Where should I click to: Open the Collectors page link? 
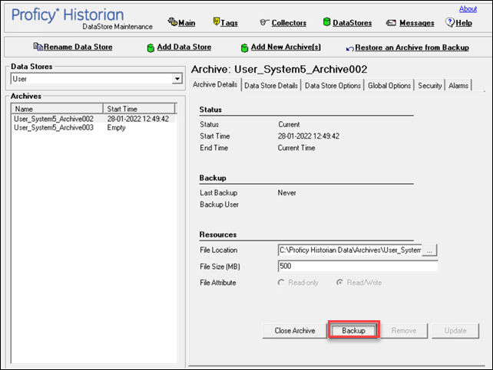[289, 23]
